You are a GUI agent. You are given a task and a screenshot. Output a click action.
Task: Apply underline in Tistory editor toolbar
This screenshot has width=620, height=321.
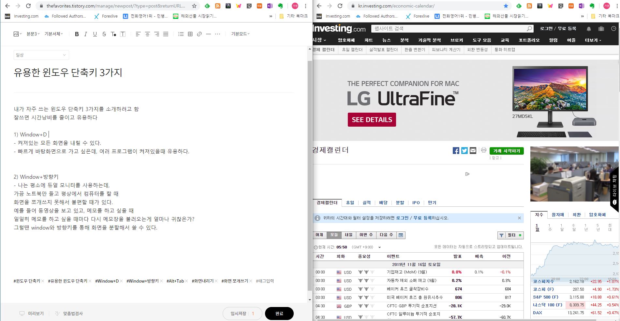[95, 34]
